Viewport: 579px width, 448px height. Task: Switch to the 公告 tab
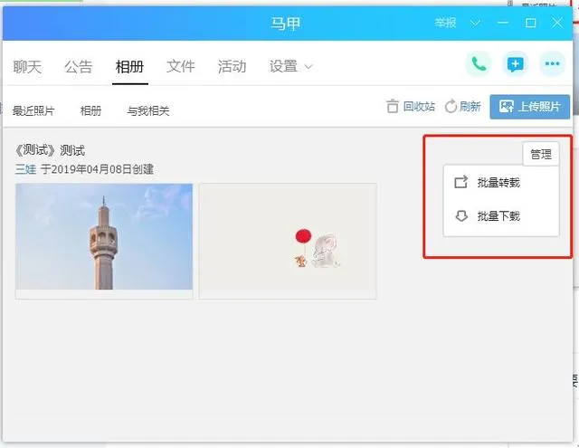(79, 67)
